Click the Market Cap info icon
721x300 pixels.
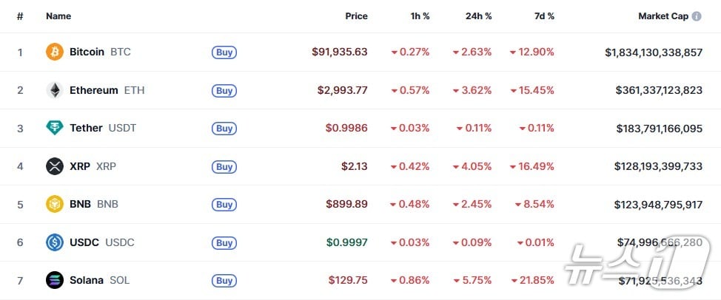697,16
